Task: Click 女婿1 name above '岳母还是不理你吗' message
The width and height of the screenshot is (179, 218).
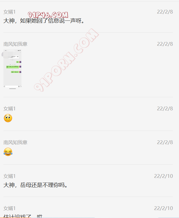Action: (x=10, y=176)
